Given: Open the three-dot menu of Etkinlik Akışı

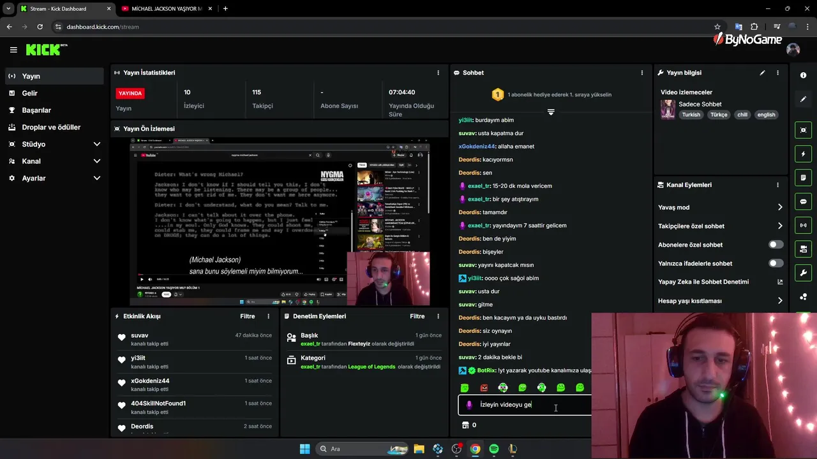Looking at the screenshot, I should click(x=268, y=316).
